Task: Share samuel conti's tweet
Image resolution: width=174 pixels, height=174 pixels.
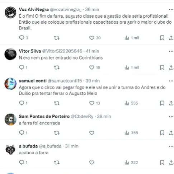Action: (x=171, y=103)
